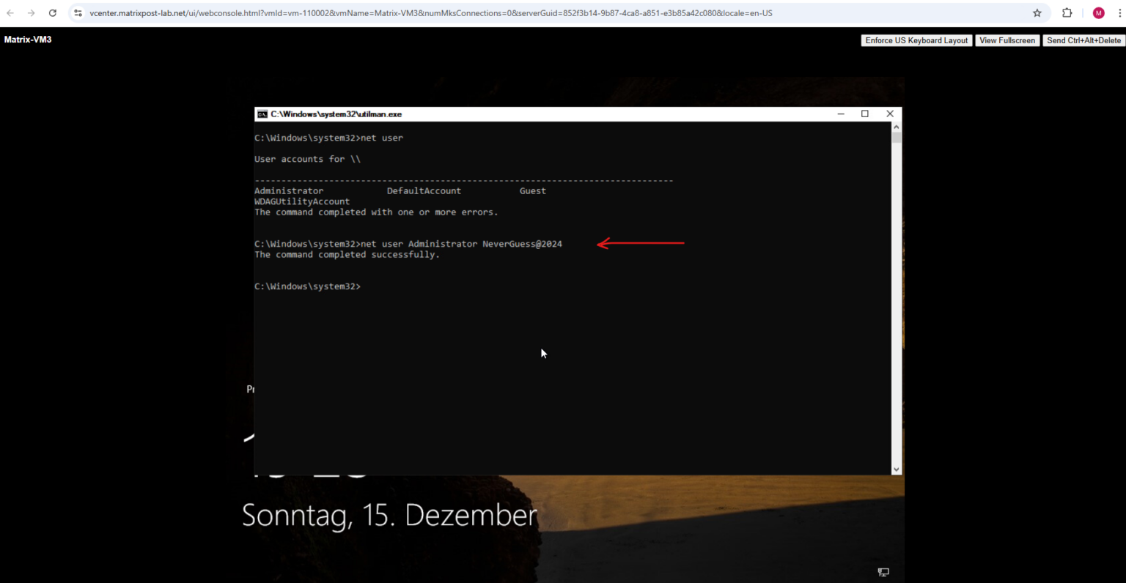The height and width of the screenshot is (583, 1126).
Task: Click the Matrix-VM3 name label
Action: tap(28, 39)
